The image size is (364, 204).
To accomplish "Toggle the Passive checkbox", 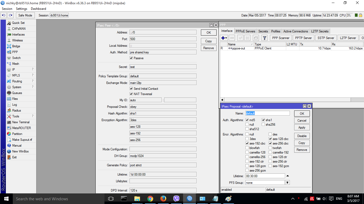I will [x=131, y=58].
